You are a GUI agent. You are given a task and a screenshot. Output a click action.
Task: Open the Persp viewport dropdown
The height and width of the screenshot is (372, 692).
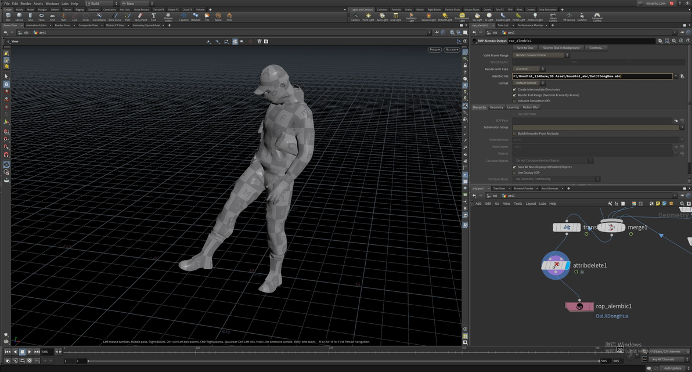pyautogui.click(x=434, y=50)
